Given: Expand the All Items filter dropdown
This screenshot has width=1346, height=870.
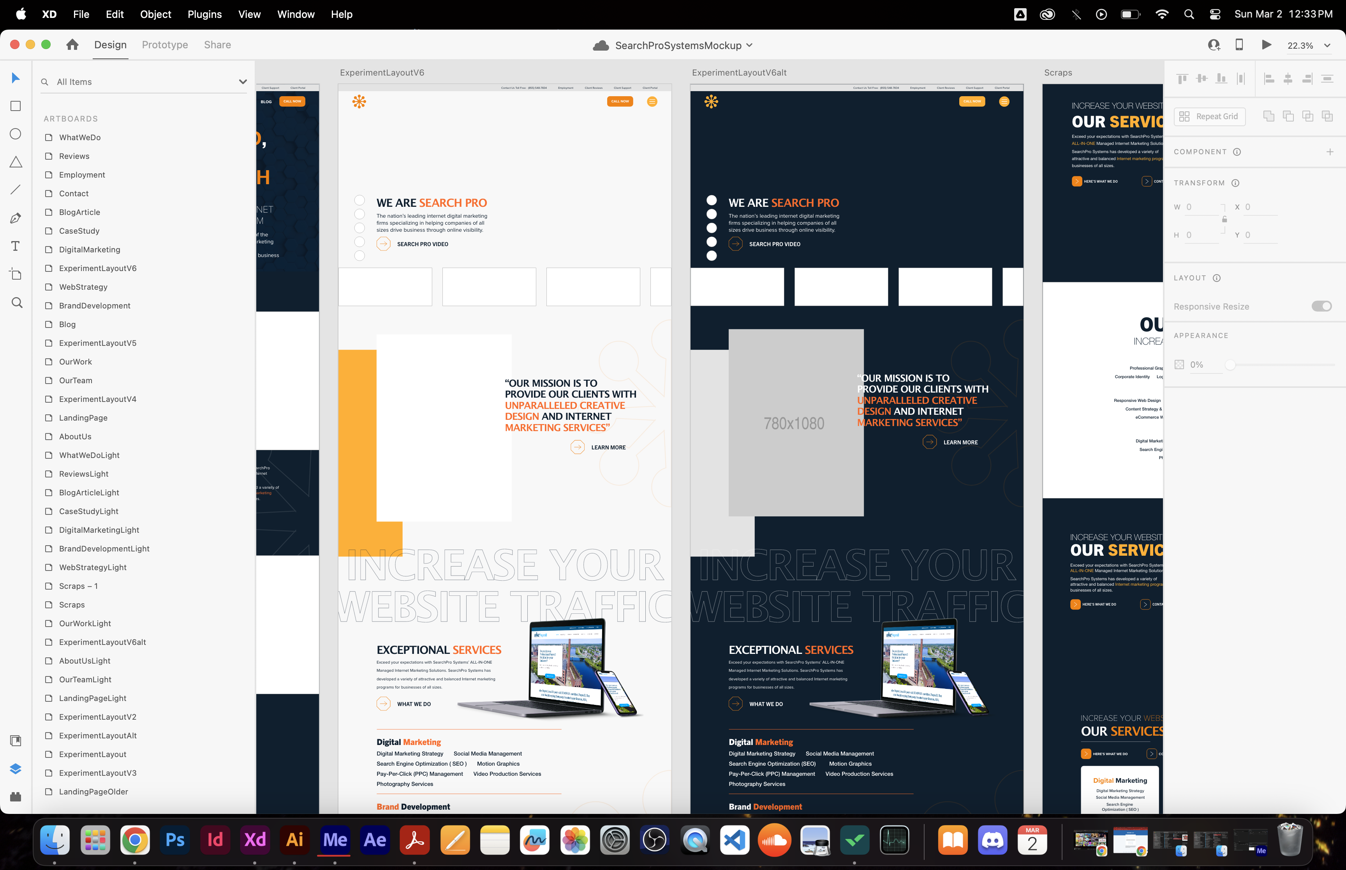Looking at the screenshot, I should point(243,82).
